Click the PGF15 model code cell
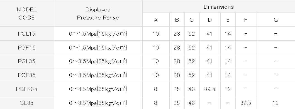The width and height of the screenshot is (295, 109). point(27,48)
